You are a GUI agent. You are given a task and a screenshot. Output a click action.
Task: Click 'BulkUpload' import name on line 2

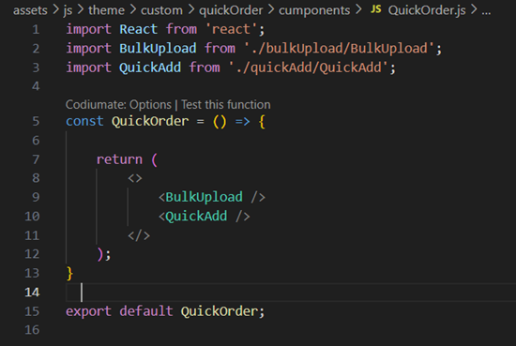[158, 49]
